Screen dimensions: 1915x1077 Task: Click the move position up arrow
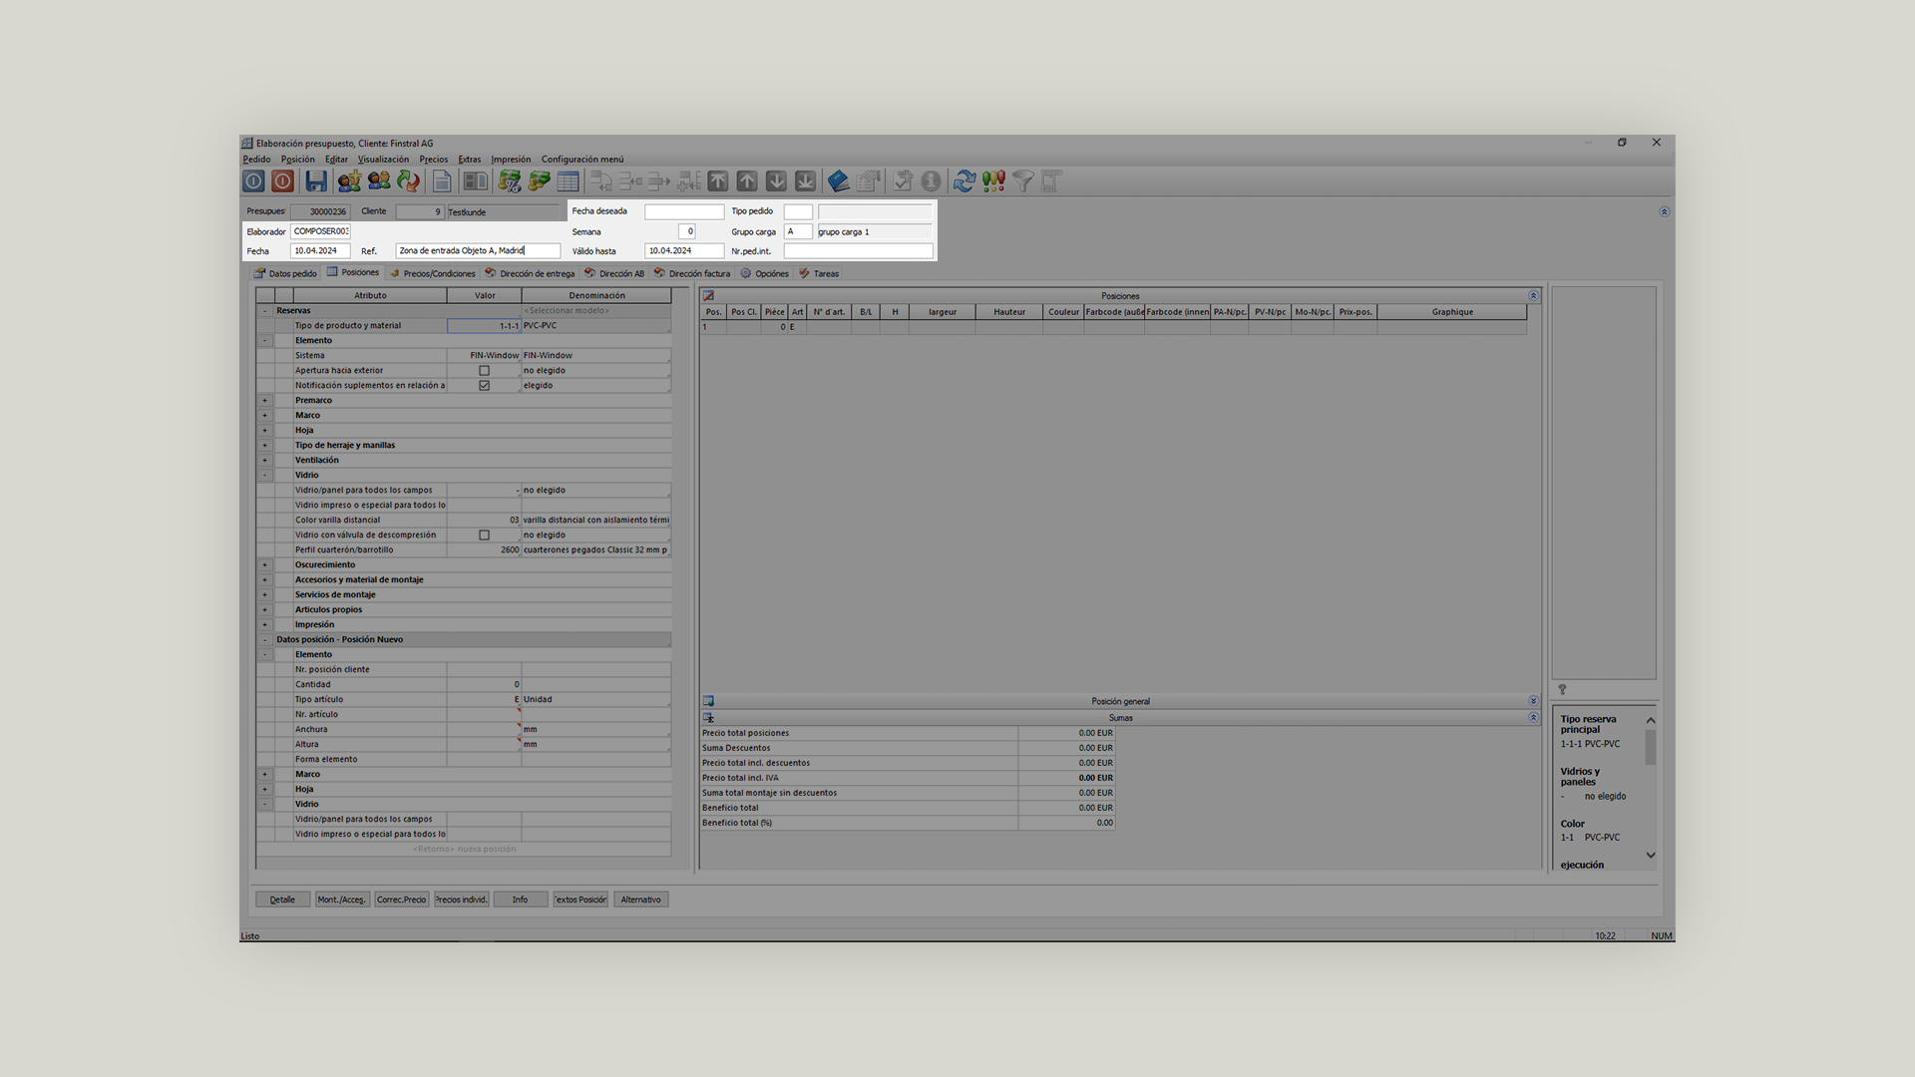point(747,180)
